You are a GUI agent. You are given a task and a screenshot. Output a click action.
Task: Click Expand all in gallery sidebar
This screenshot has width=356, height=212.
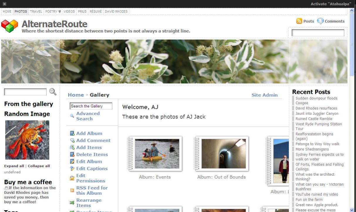pos(14,166)
